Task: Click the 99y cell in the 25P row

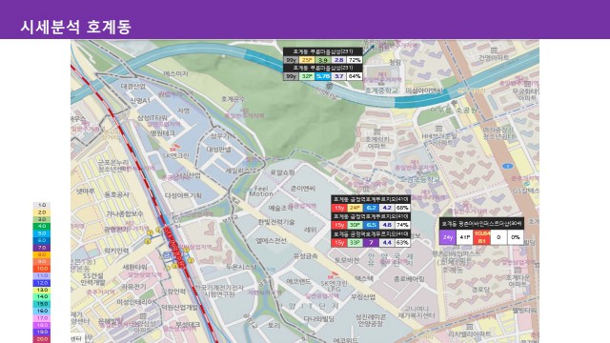Action: (x=291, y=60)
